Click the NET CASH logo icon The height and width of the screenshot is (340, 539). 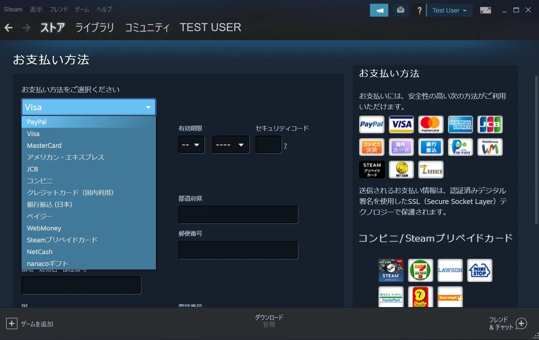point(401,170)
